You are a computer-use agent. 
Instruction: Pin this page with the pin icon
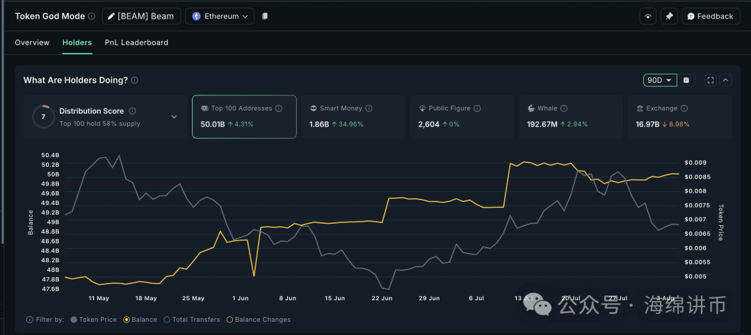pos(669,16)
